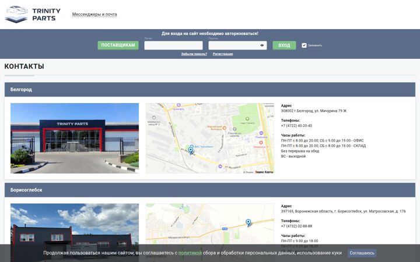The width and height of the screenshot is (420, 262).
Task: Click the blue location pin on Borisoglebsk map
Action: pyautogui.click(x=249, y=222)
